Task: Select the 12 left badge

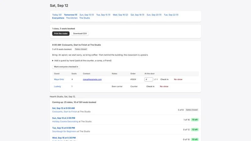Action: pos(195,129)
